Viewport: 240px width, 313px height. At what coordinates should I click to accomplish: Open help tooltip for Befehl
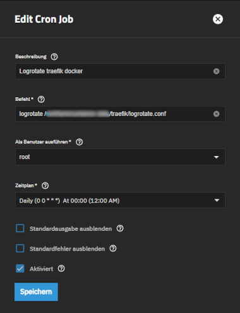[x=41, y=99]
